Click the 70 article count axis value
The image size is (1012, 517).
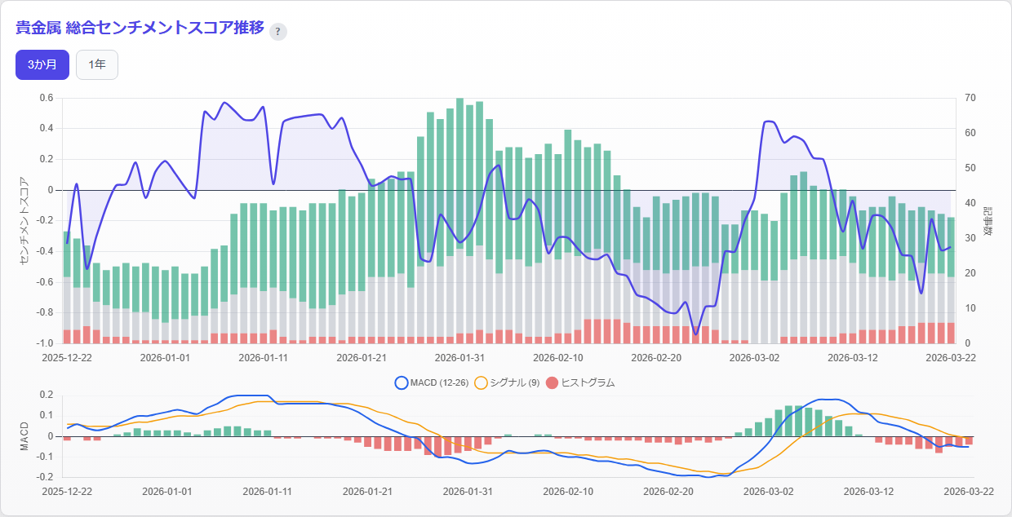click(970, 98)
